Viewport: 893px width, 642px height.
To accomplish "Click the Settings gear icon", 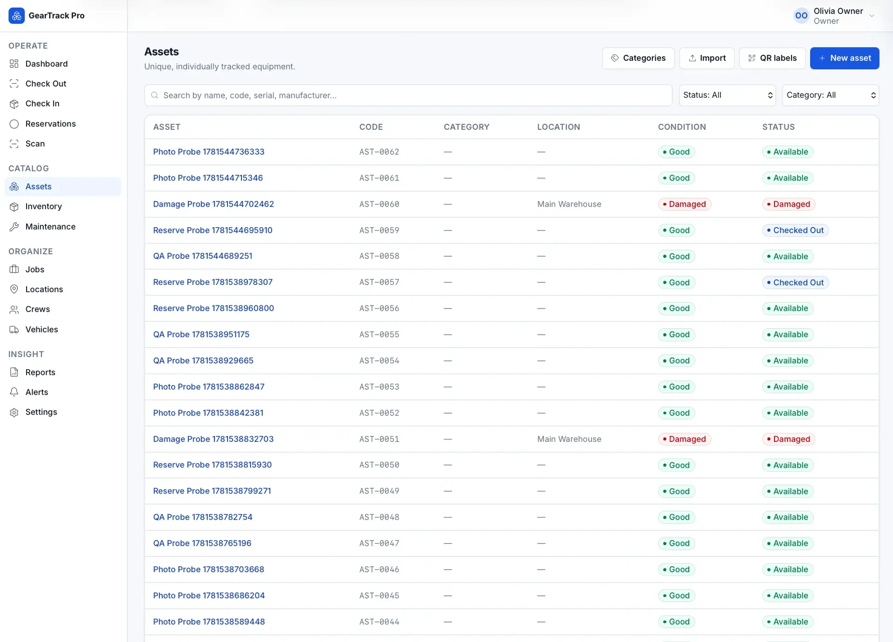I will [x=14, y=412].
